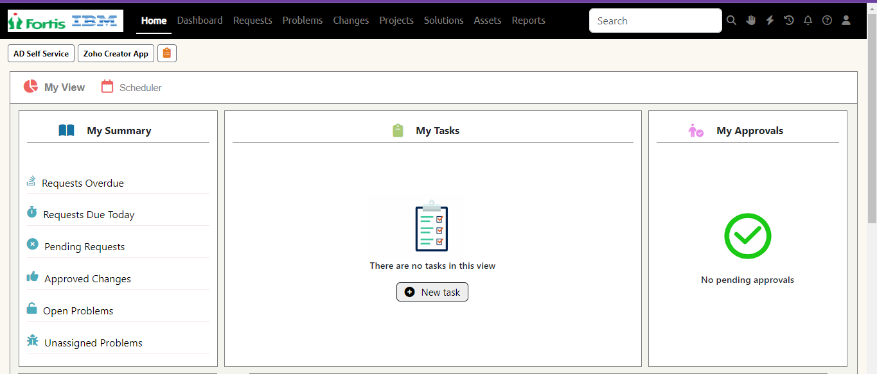Switch to Scheduler tab label
The height and width of the screenshot is (374, 877).
(141, 88)
